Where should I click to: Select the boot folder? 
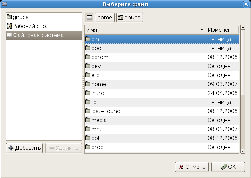click(x=97, y=48)
